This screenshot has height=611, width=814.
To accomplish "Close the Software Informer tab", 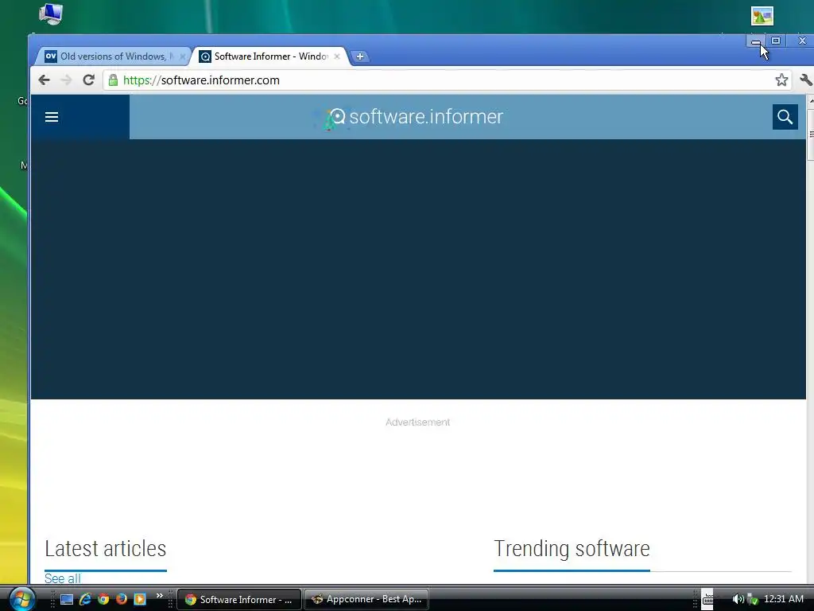I will tap(337, 56).
